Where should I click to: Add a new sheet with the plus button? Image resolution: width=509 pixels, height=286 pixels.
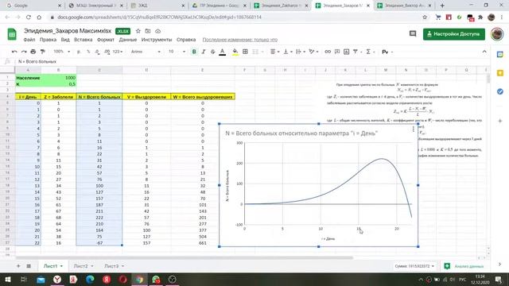[18, 266]
